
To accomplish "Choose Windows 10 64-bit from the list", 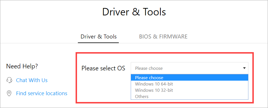I will point(190,84).
